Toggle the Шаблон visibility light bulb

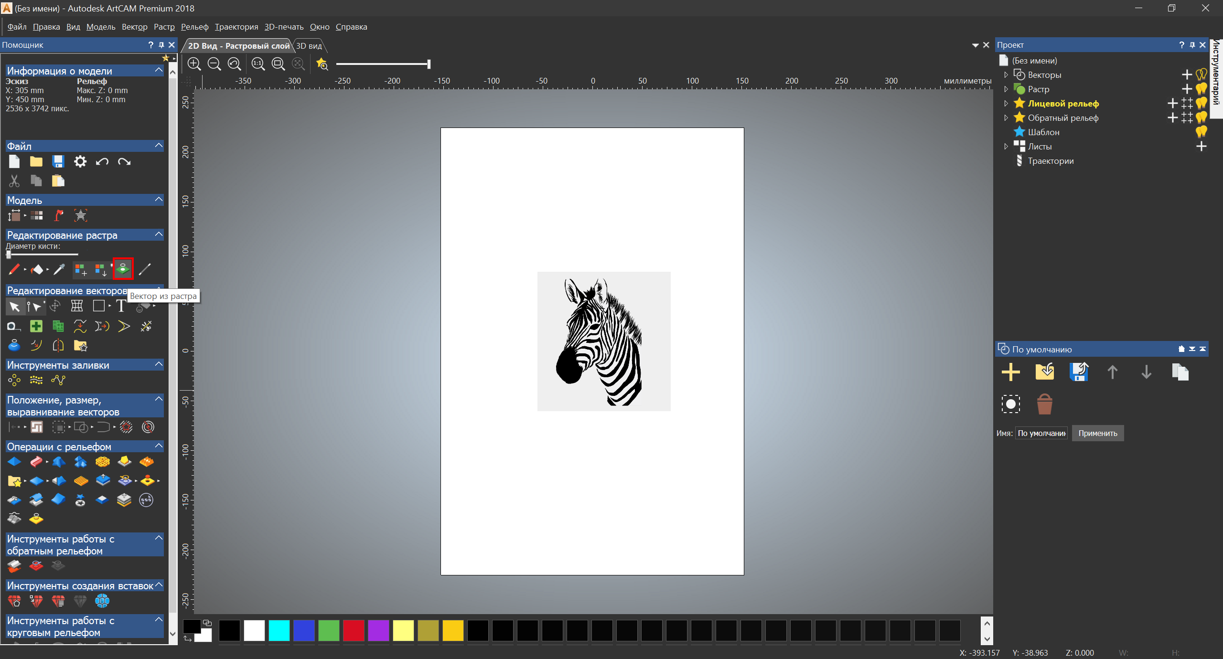click(1201, 132)
